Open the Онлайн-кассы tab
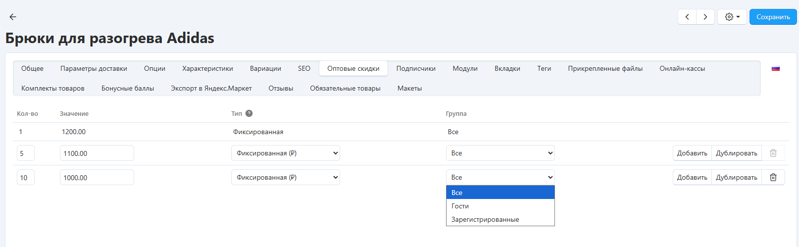Image resolution: width=799 pixels, height=247 pixels. [682, 68]
